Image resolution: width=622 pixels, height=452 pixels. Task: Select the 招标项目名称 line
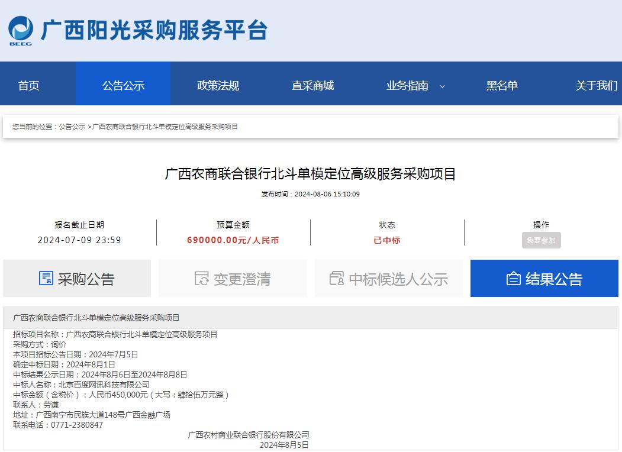tap(115, 335)
